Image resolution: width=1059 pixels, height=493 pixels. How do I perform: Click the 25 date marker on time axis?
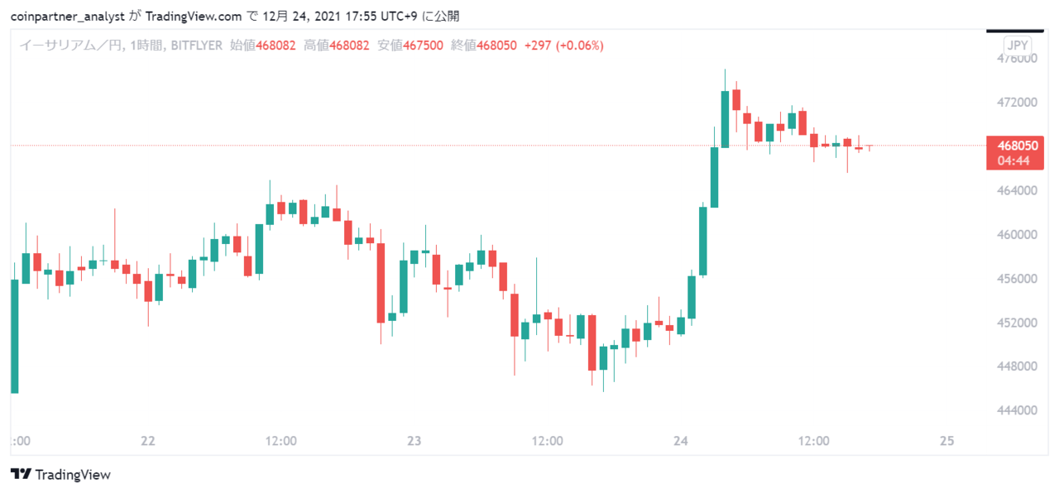coord(947,441)
